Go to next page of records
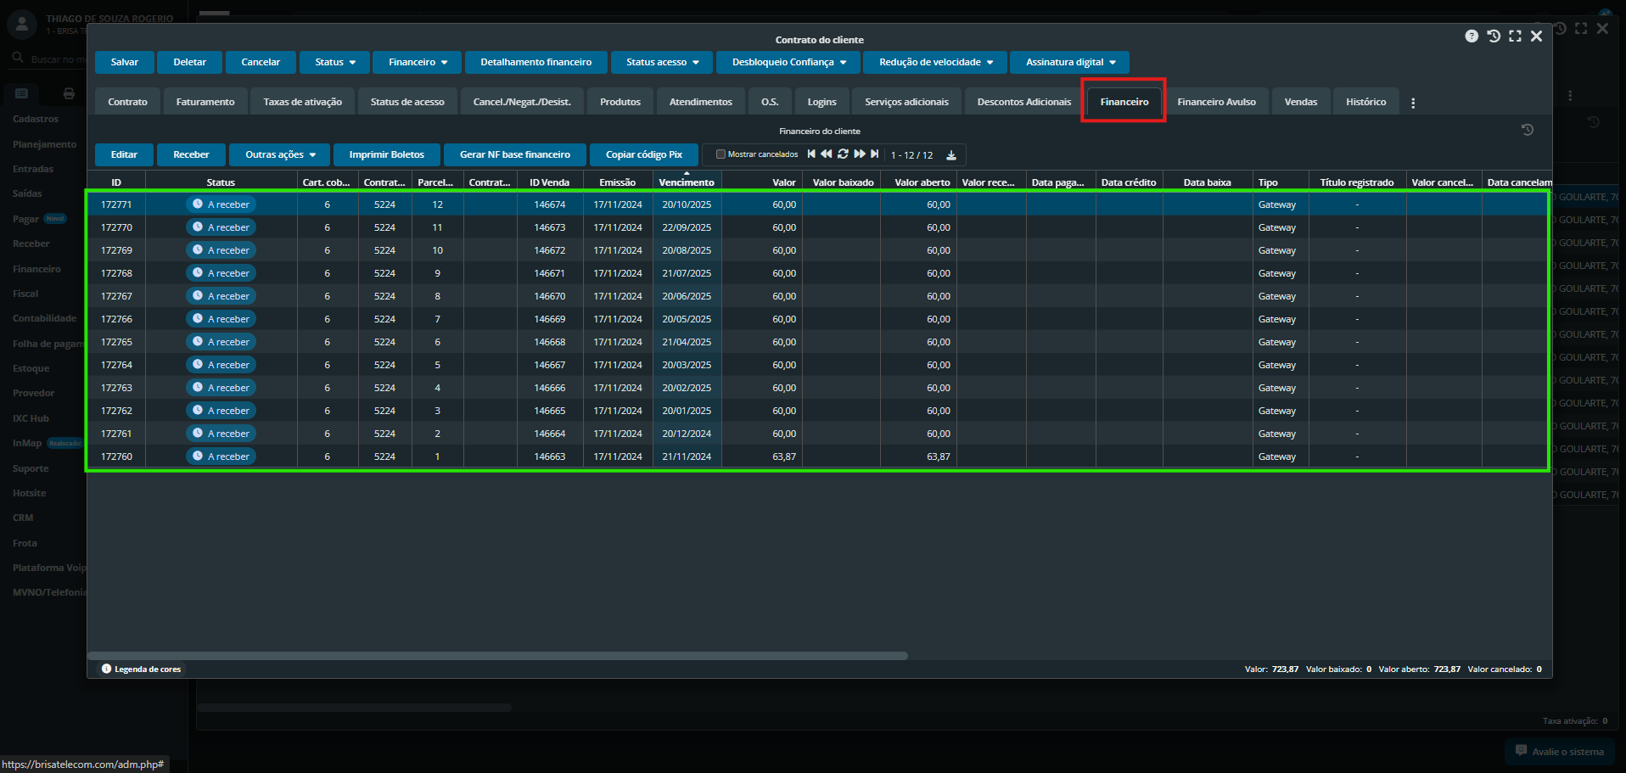 click(x=860, y=154)
